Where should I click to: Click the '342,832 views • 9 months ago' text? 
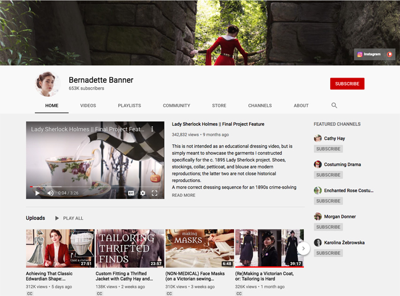[x=200, y=135]
